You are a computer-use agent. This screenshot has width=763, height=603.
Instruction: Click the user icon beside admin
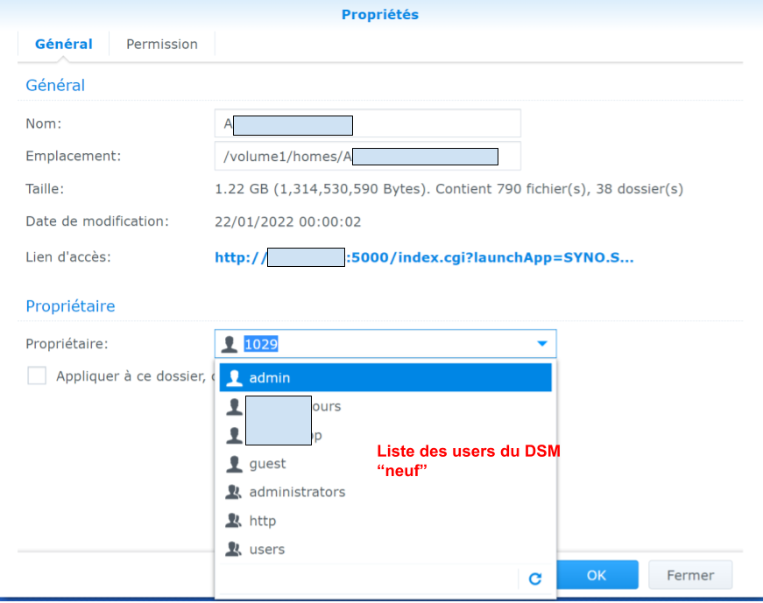point(234,378)
